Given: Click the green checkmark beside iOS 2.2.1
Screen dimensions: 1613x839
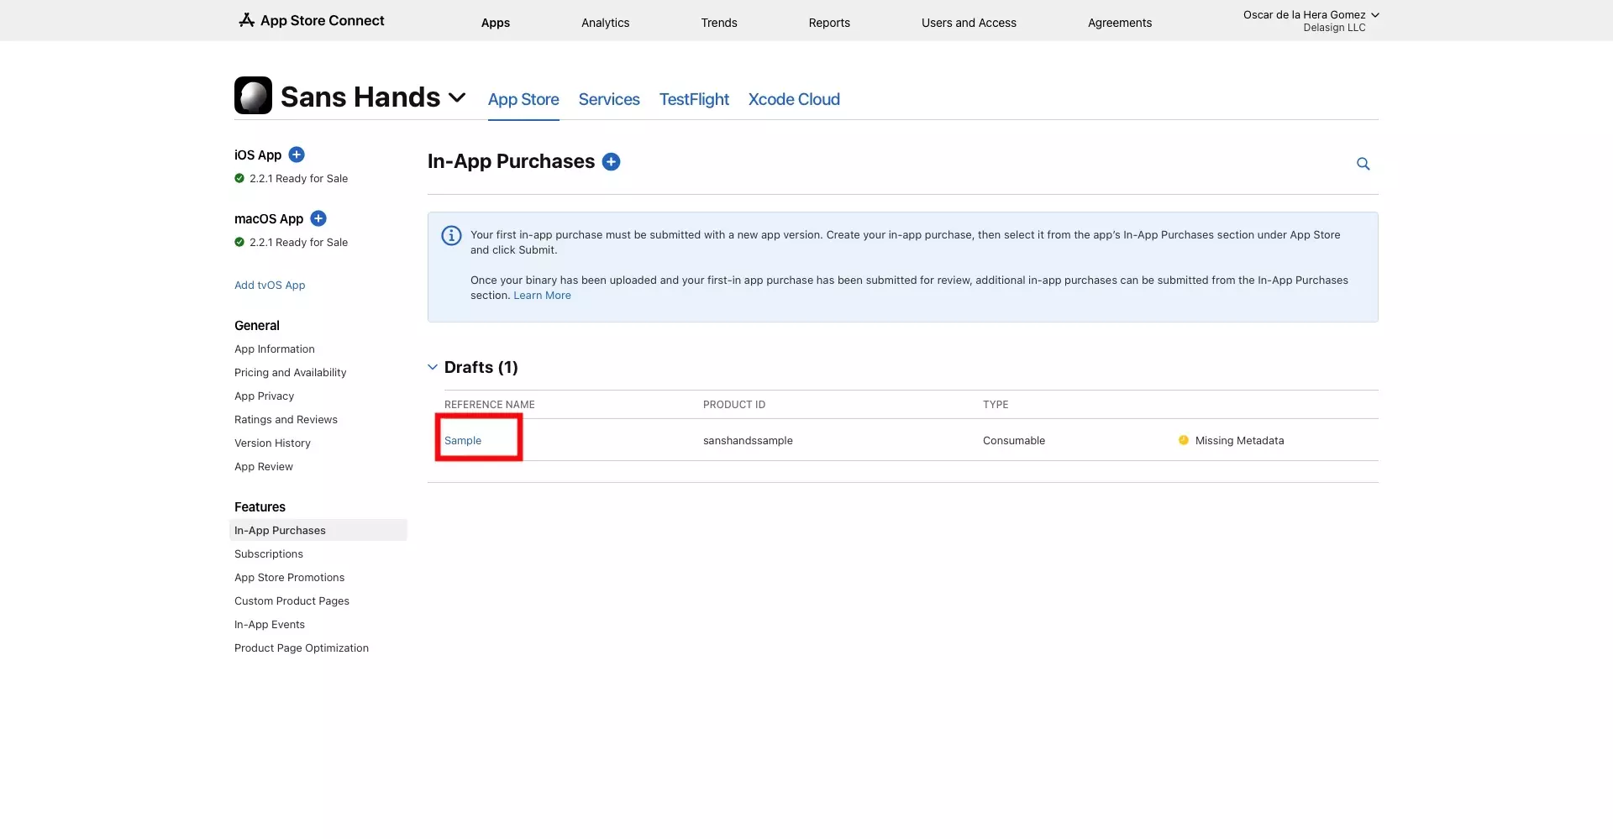Looking at the screenshot, I should tap(239, 178).
